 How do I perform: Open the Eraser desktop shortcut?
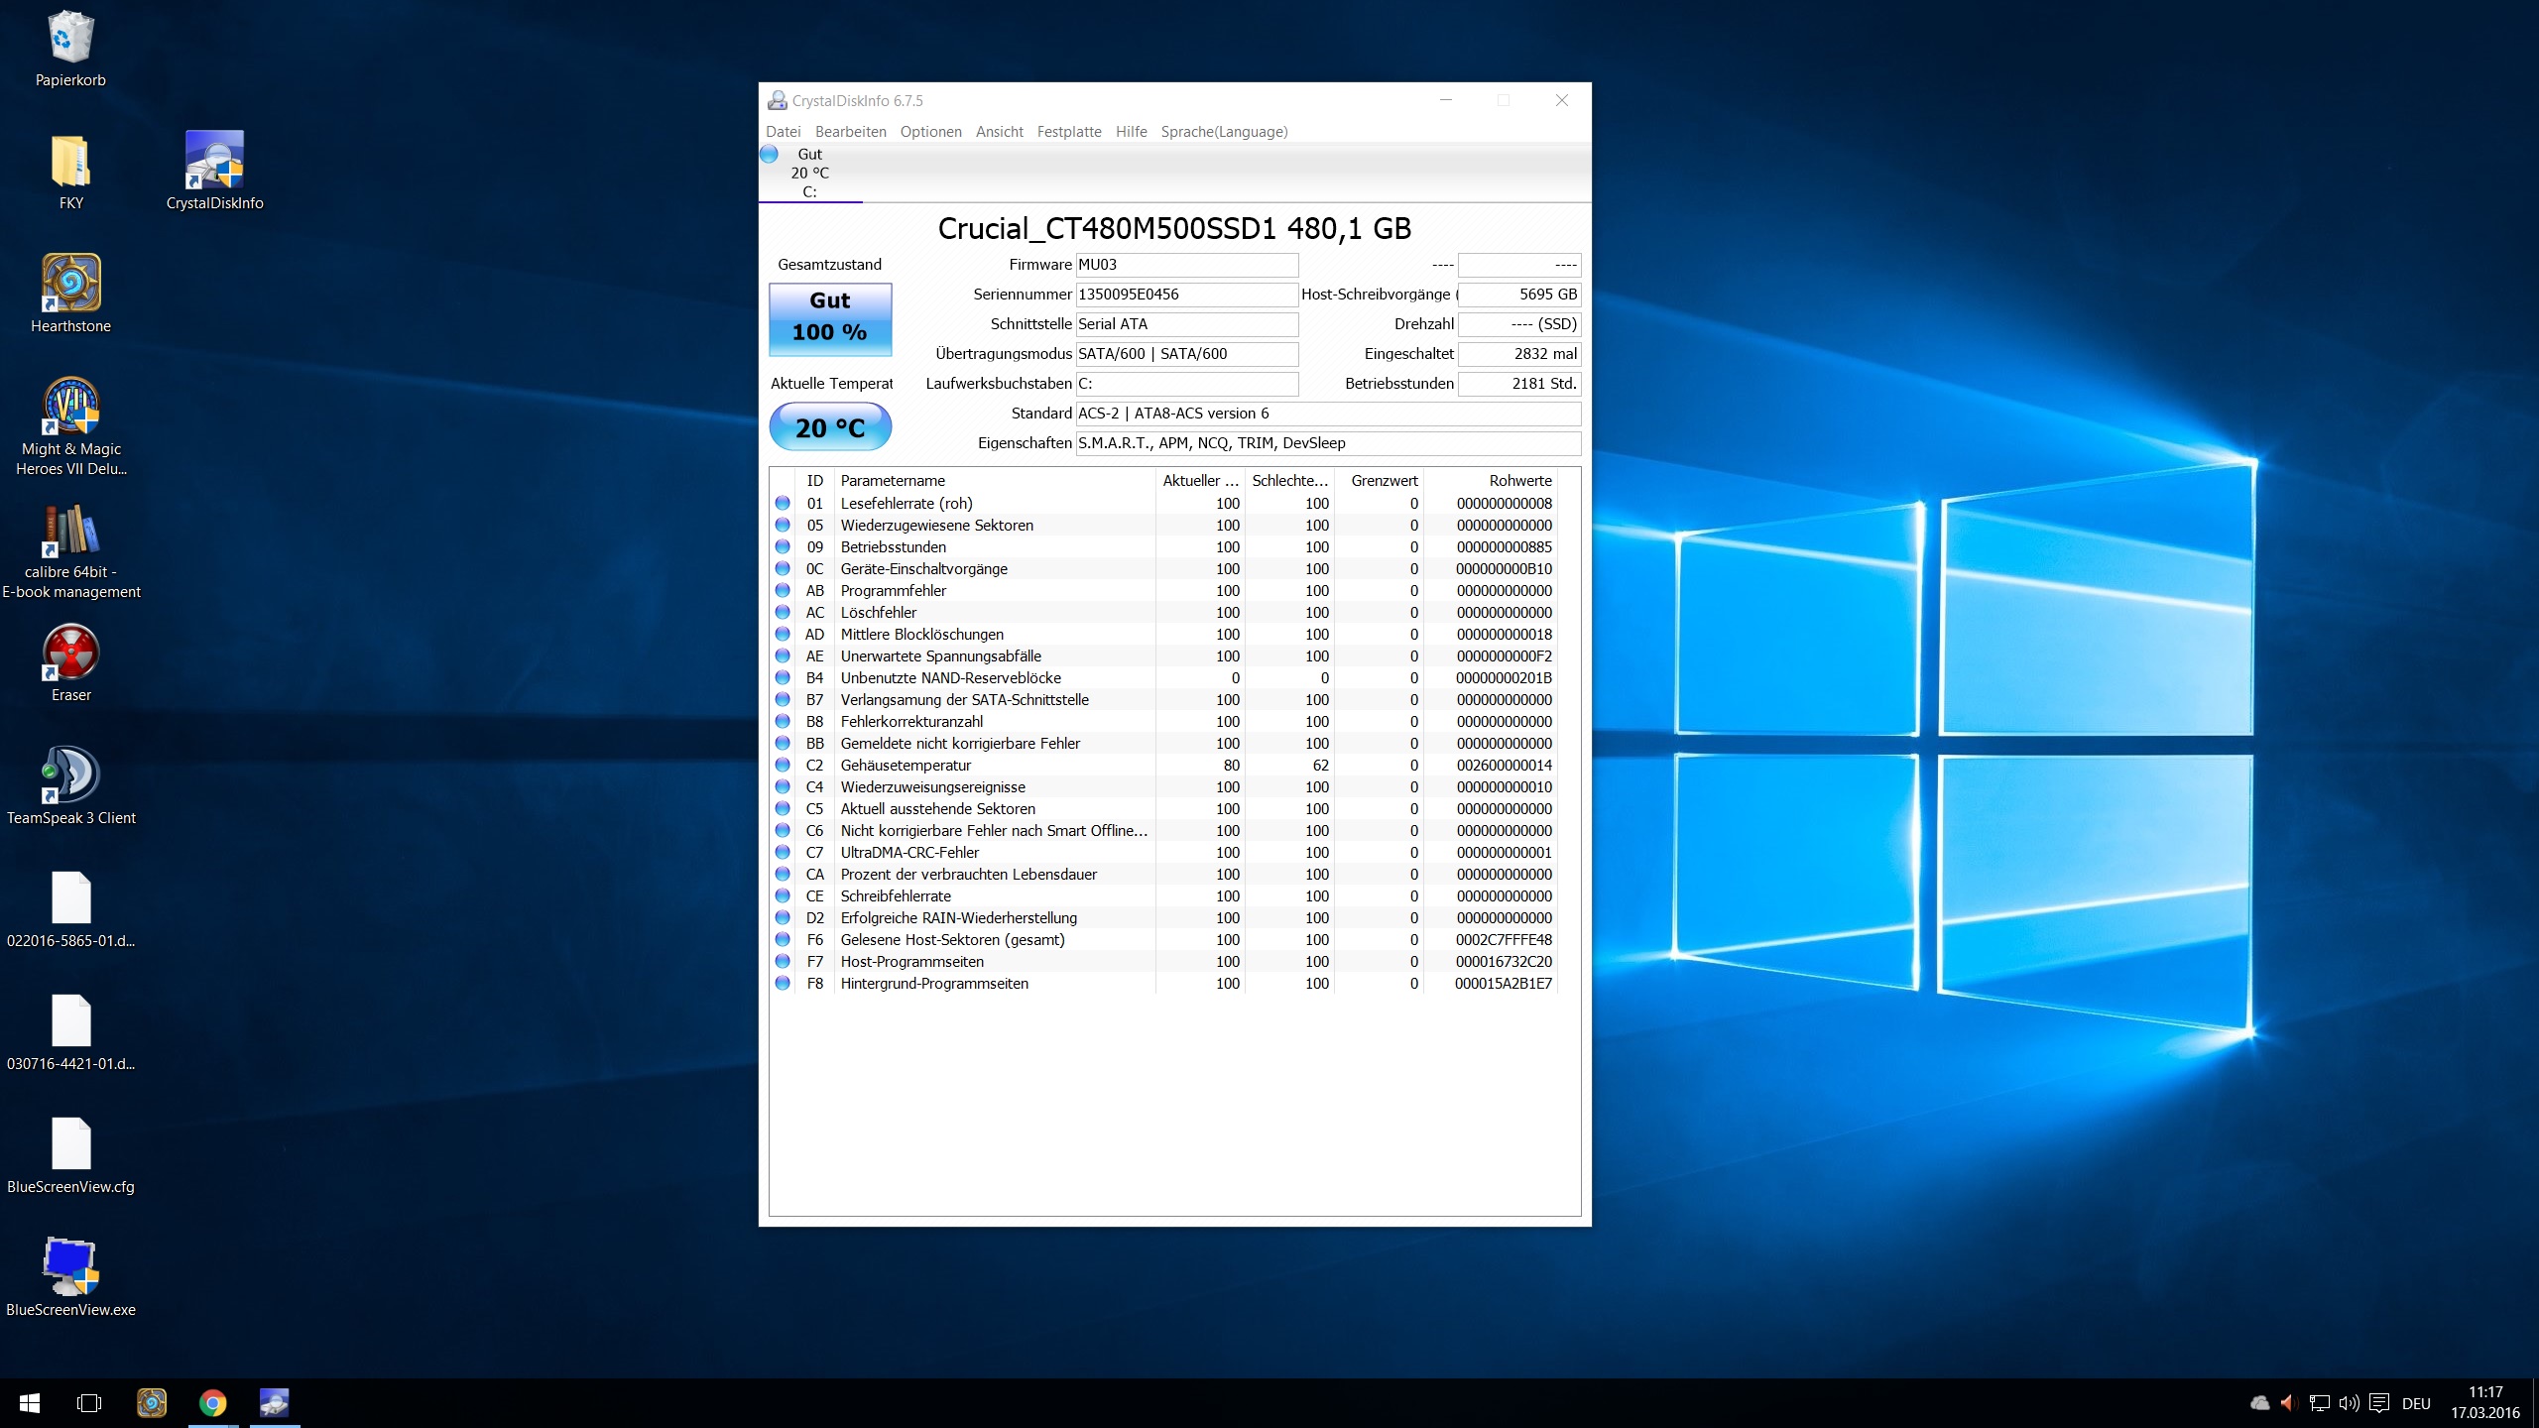click(70, 654)
